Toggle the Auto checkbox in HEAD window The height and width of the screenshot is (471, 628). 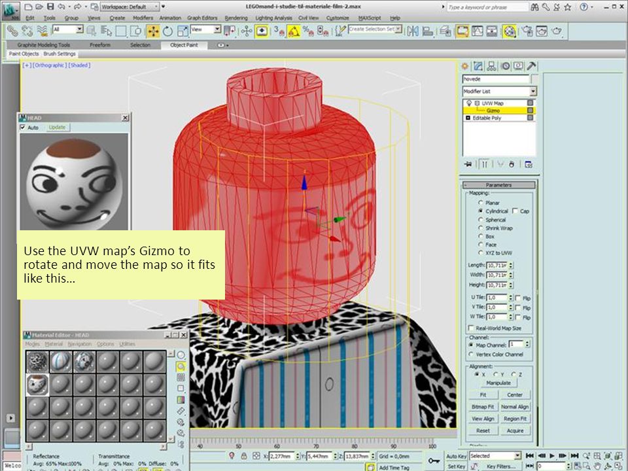23,128
